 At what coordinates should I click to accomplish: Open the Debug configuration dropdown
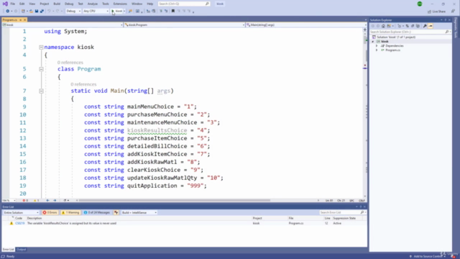pos(73,12)
